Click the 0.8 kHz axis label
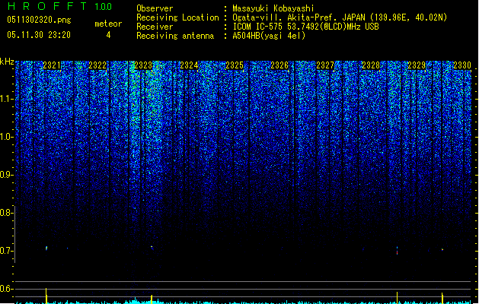The image size is (479, 304). pos(6,213)
